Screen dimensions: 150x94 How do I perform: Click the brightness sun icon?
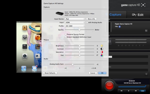coord(102,46)
